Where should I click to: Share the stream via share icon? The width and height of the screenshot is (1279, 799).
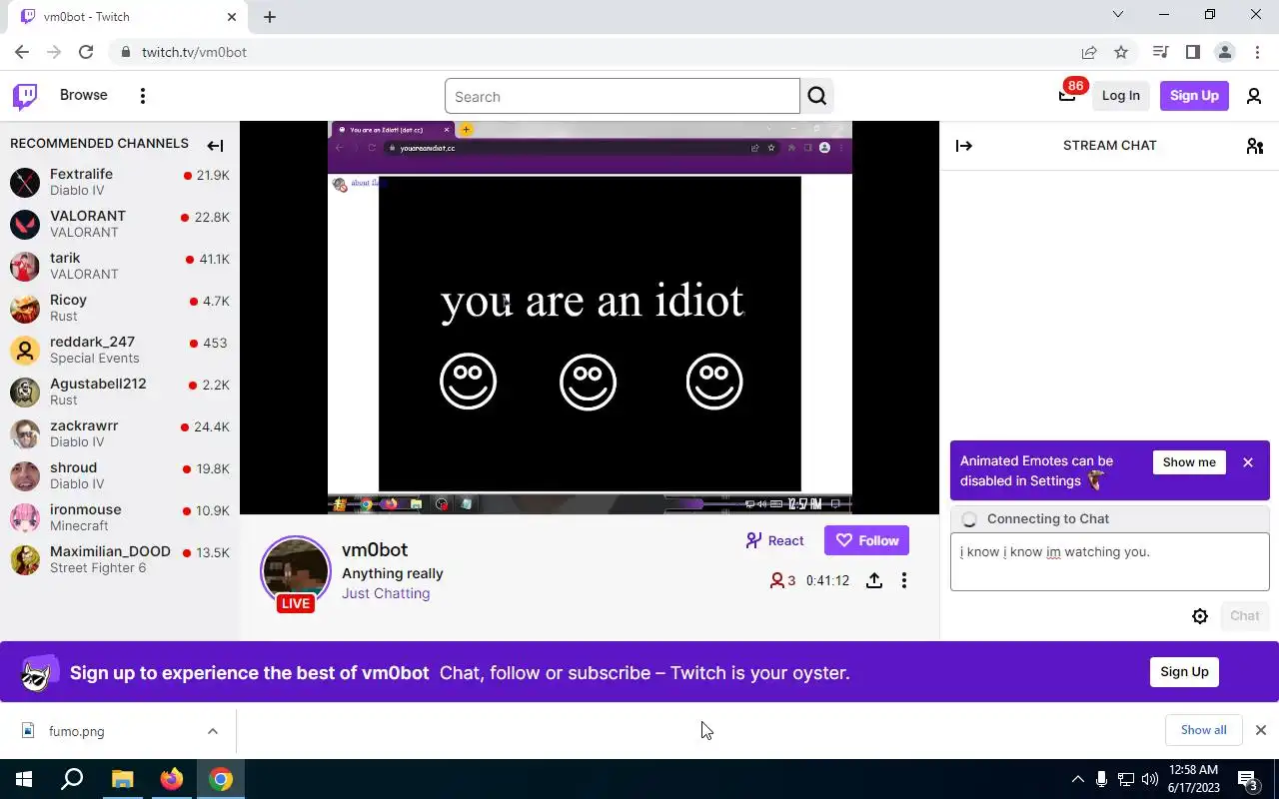pyautogui.click(x=874, y=580)
